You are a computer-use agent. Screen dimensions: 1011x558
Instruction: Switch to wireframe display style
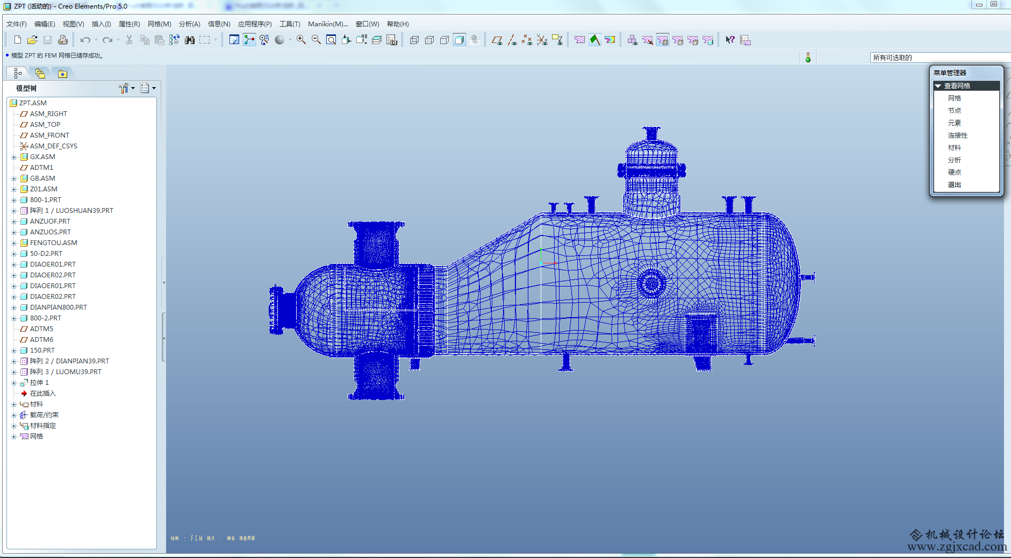click(x=414, y=40)
